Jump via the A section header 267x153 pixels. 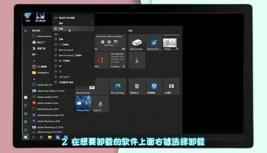(x=34, y=79)
